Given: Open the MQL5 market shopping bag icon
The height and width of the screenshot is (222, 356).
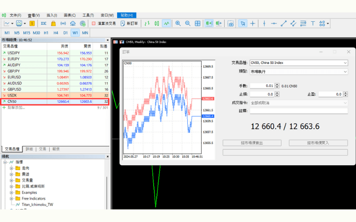Looking at the screenshot, I should [x=53, y=24].
